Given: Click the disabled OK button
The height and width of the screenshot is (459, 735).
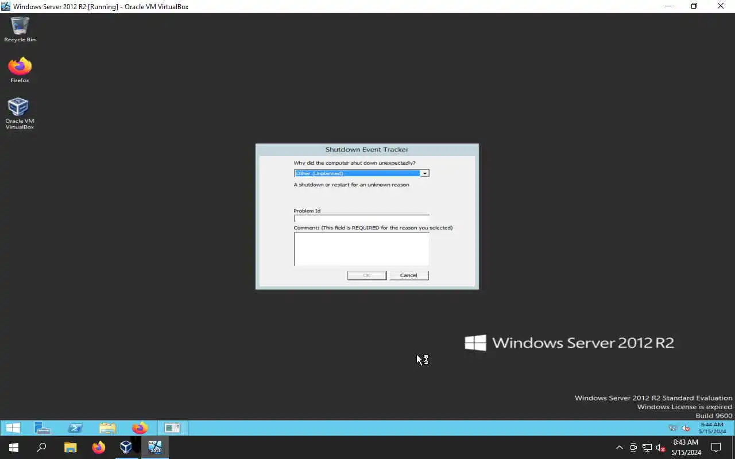Looking at the screenshot, I should pos(367,275).
